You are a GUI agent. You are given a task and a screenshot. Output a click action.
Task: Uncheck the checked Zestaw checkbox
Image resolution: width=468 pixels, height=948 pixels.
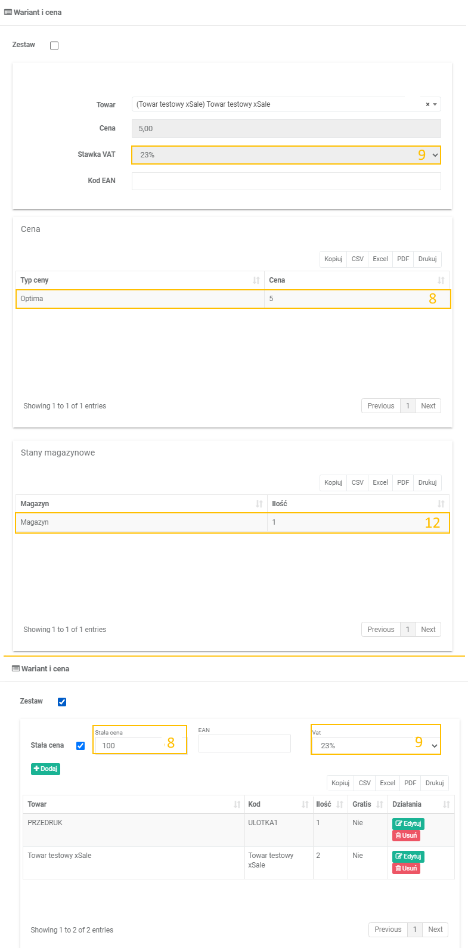tap(62, 702)
